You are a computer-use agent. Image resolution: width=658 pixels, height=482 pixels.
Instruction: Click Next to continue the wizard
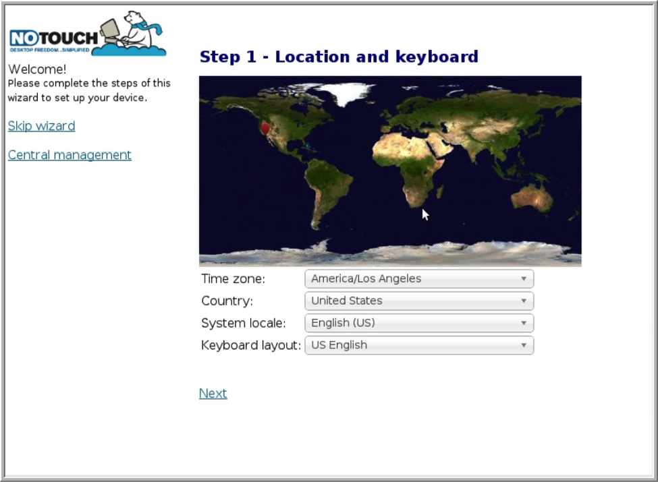tap(213, 393)
